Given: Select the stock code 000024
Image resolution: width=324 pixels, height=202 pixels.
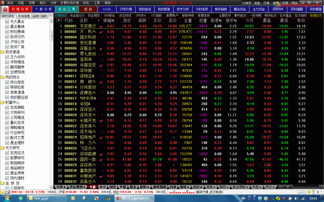Looking at the screenshot, I should [70, 137].
